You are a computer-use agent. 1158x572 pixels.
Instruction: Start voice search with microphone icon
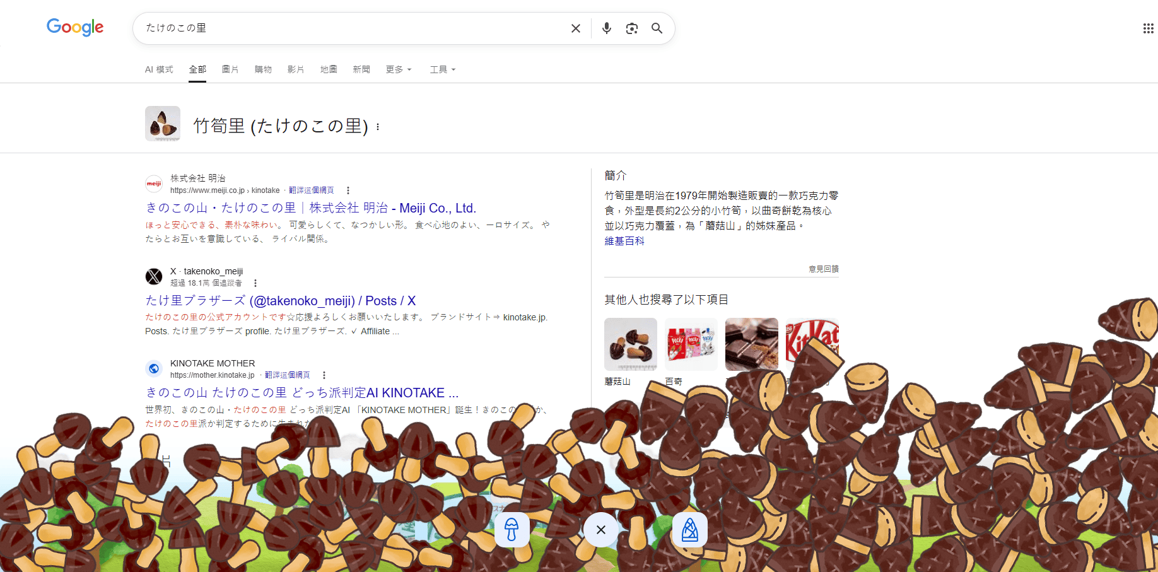coord(606,28)
